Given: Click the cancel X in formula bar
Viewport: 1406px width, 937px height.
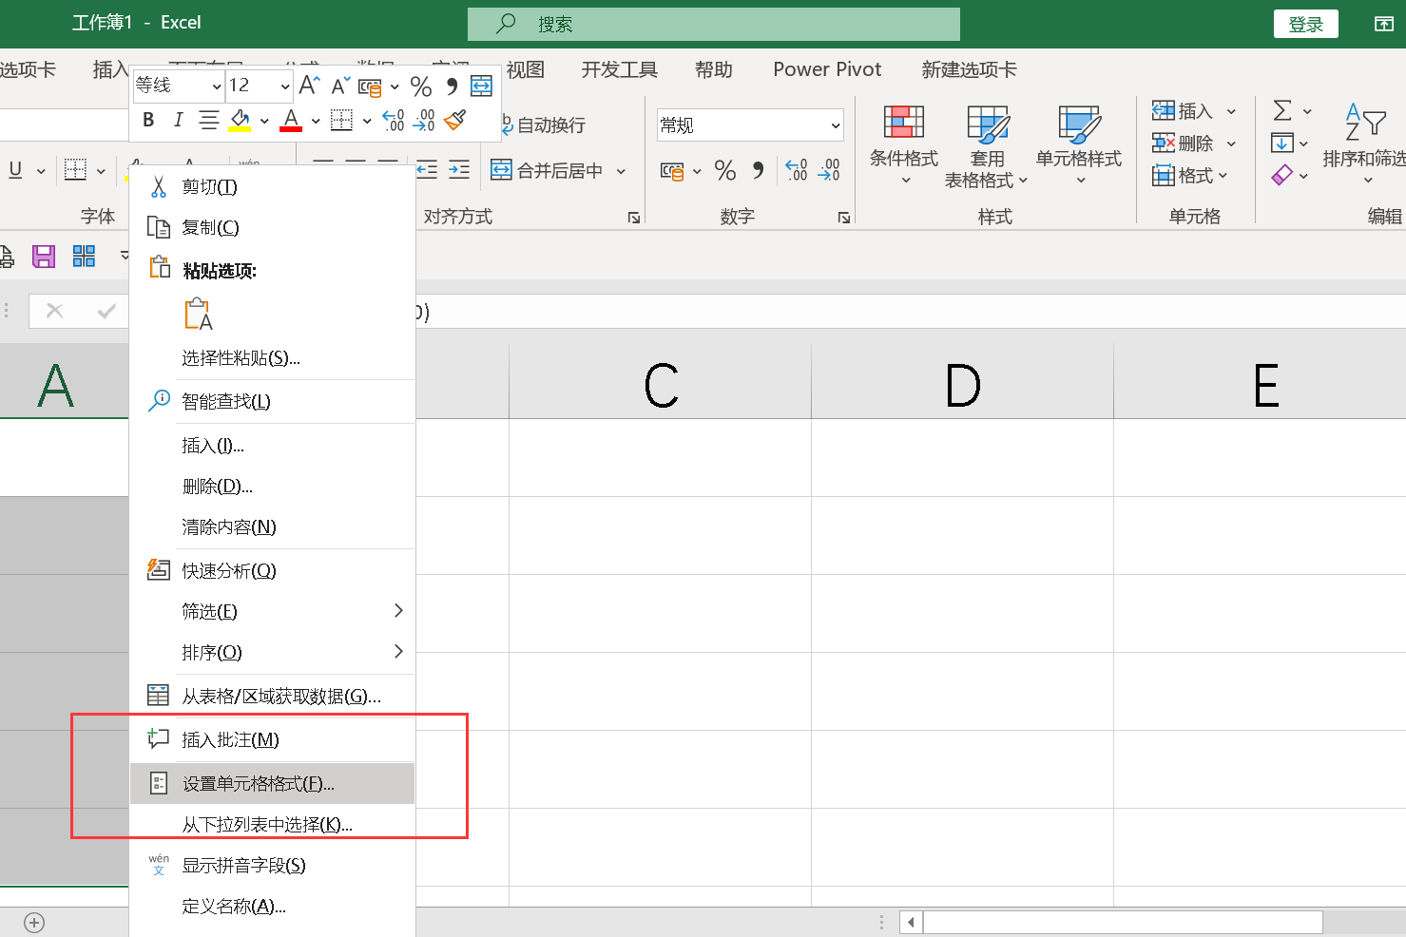Looking at the screenshot, I should (x=55, y=311).
